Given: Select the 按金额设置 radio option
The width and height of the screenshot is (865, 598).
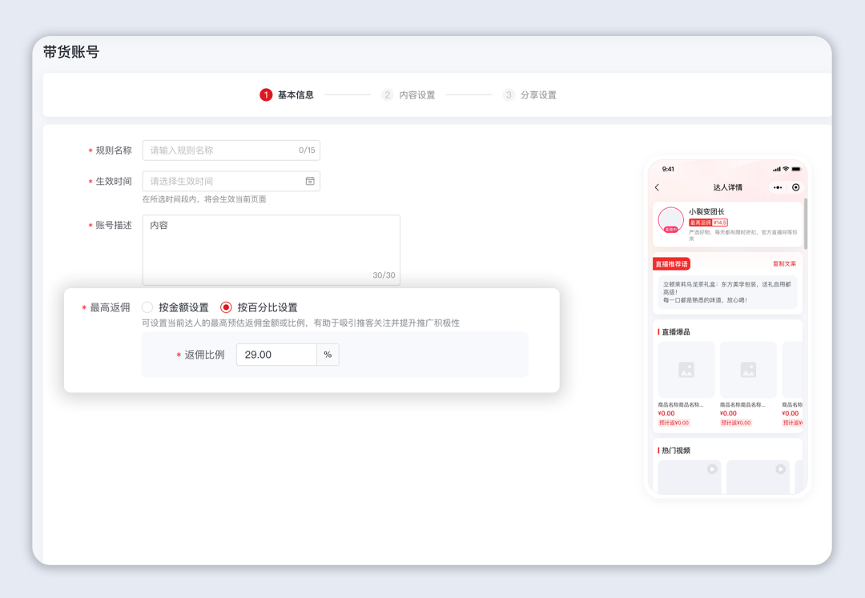Looking at the screenshot, I should pos(148,307).
